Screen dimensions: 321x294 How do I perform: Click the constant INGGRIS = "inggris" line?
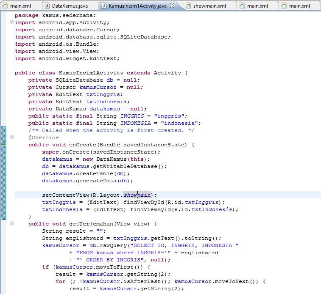click(108, 116)
